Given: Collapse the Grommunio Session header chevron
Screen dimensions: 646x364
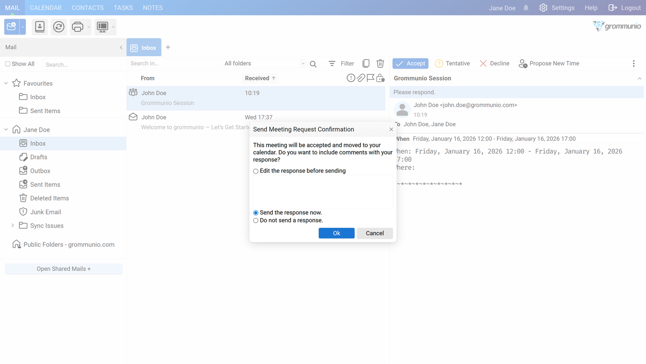Looking at the screenshot, I should (x=640, y=79).
